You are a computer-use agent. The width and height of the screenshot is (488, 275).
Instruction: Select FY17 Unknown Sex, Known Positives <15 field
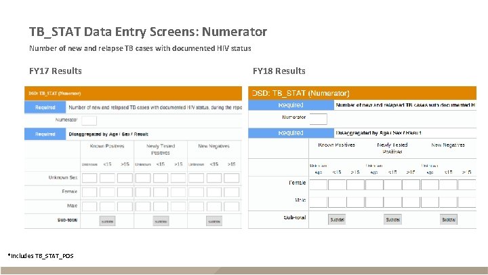(107, 178)
